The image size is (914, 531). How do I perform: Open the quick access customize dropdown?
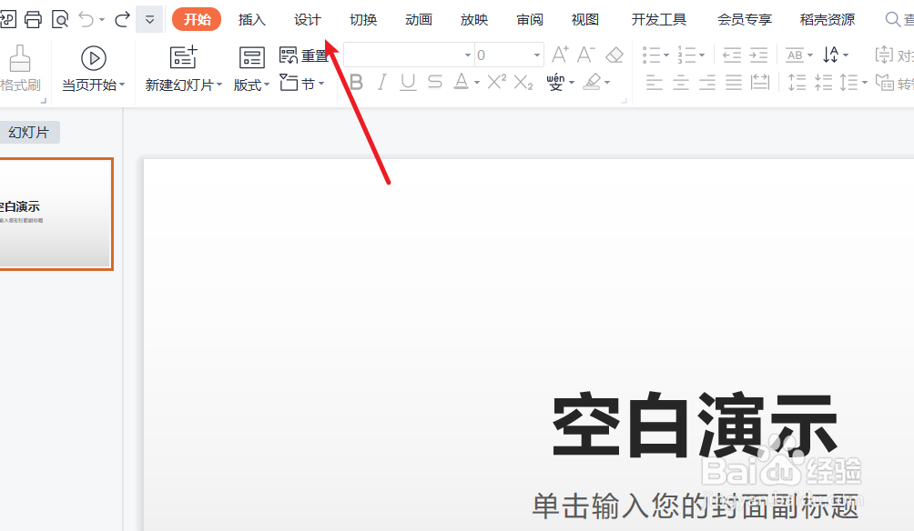tap(149, 20)
